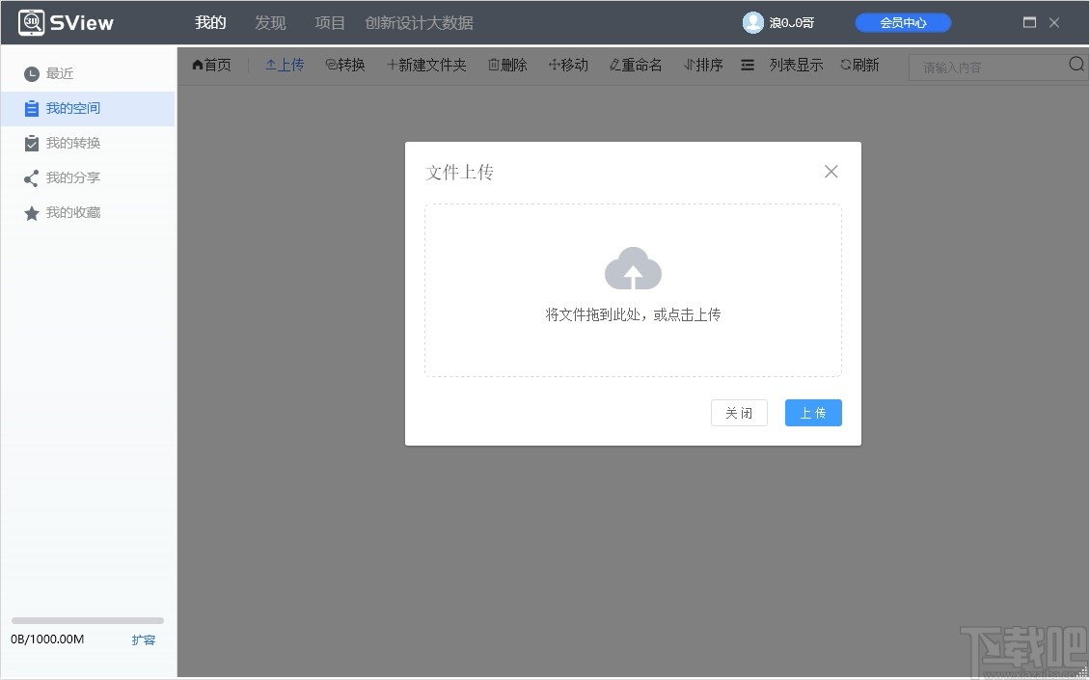This screenshot has height=680, width=1090.
Task: Click the cloud upload icon in dialog
Action: pos(633,268)
